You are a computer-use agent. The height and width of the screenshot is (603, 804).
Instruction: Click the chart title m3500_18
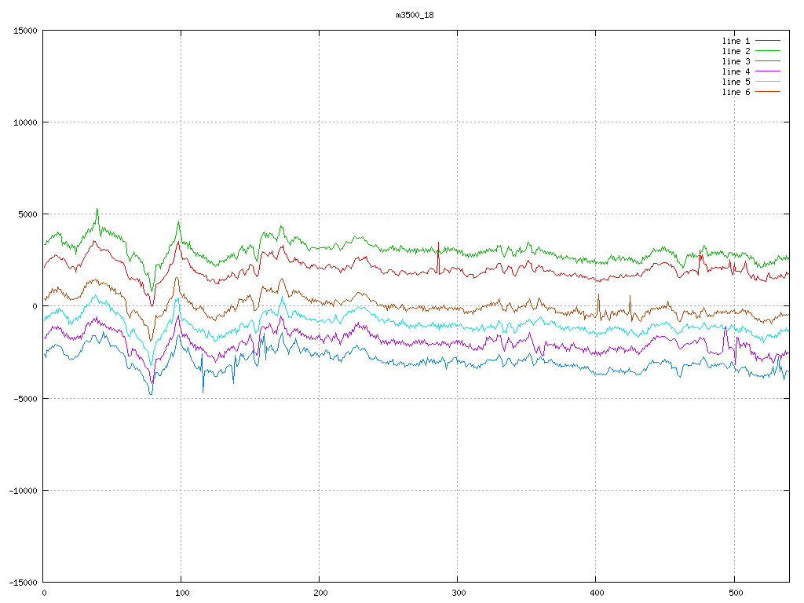[x=415, y=15]
